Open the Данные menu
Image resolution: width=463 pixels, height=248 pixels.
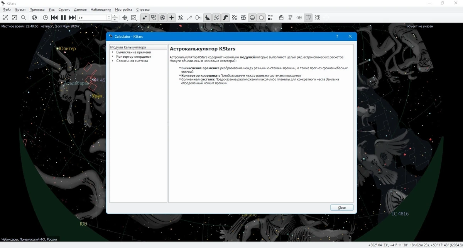(x=80, y=9)
